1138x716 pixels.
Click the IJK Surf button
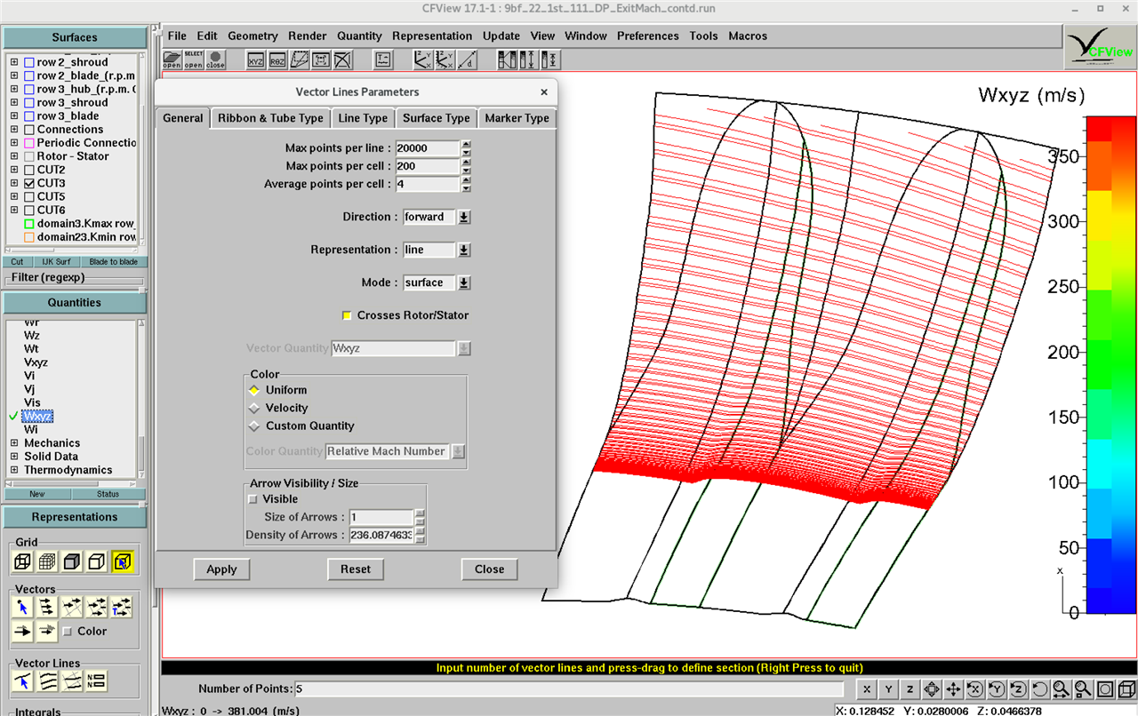pyautogui.click(x=56, y=262)
